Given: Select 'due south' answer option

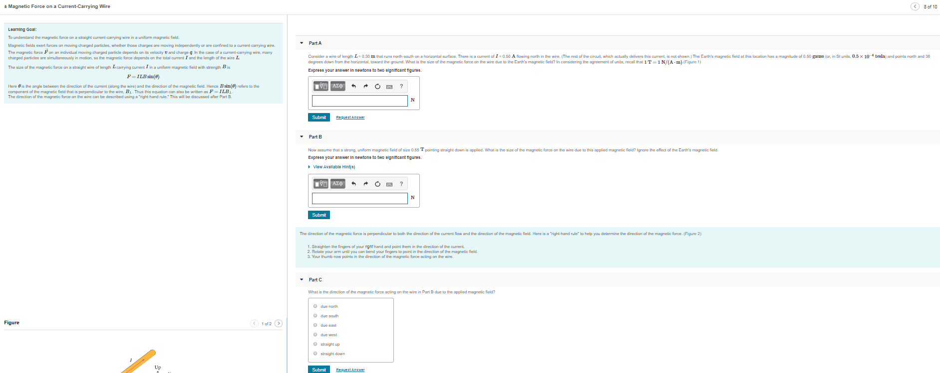Looking at the screenshot, I should pyautogui.click(x=315, y=316).
